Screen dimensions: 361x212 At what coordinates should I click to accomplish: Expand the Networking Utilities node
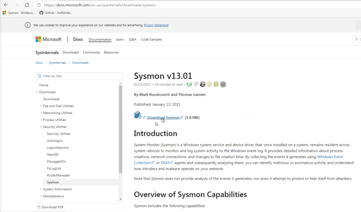pos(41,113)
